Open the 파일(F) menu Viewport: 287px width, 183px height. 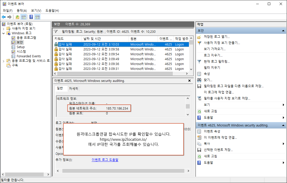coord(8,10)
